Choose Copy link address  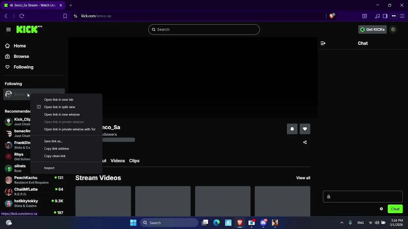(x=66, y=149)
